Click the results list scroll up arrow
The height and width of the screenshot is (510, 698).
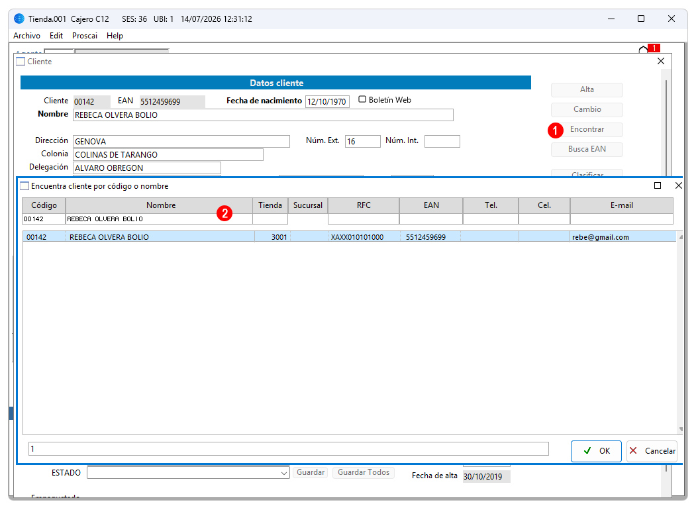coord(681,238)
